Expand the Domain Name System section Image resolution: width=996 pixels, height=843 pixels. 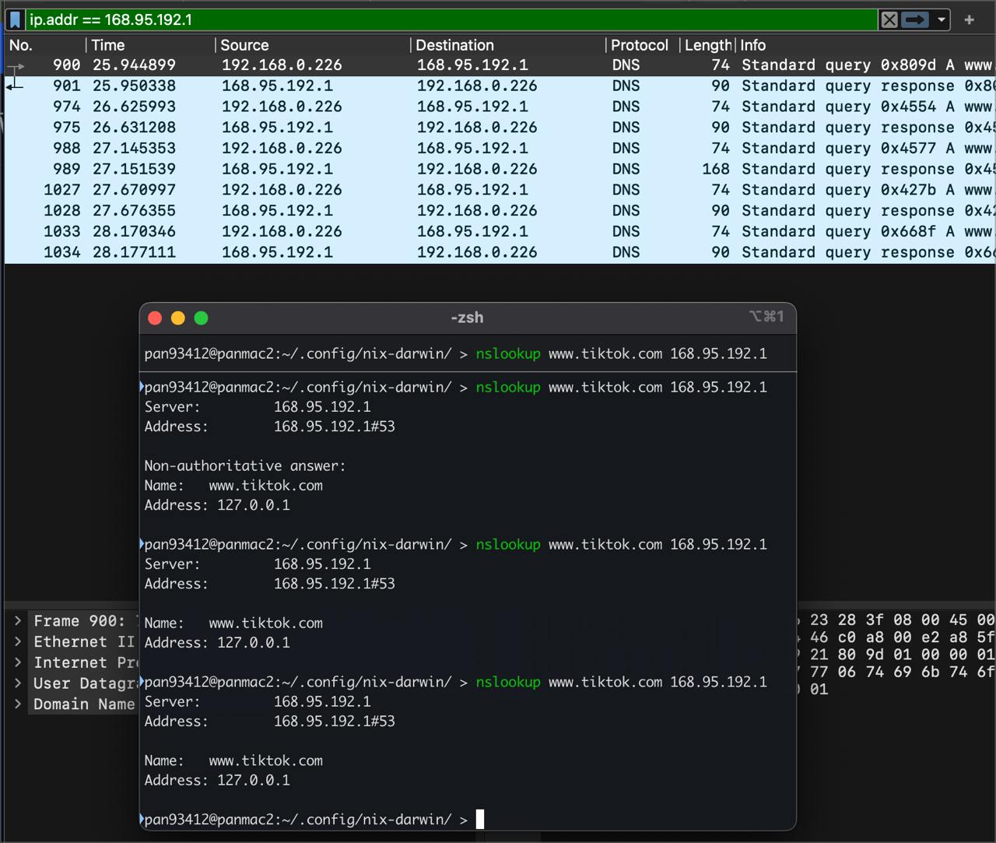coord(18,704)
